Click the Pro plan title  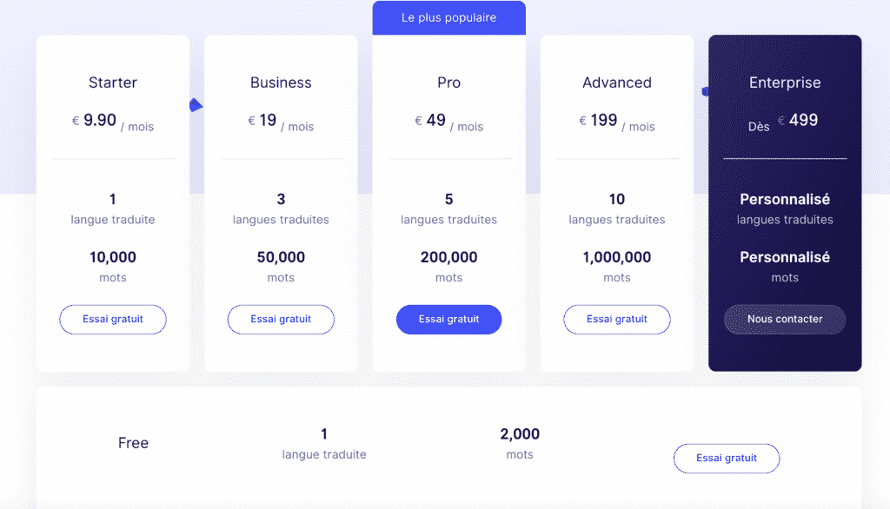(x=448, y=82)
